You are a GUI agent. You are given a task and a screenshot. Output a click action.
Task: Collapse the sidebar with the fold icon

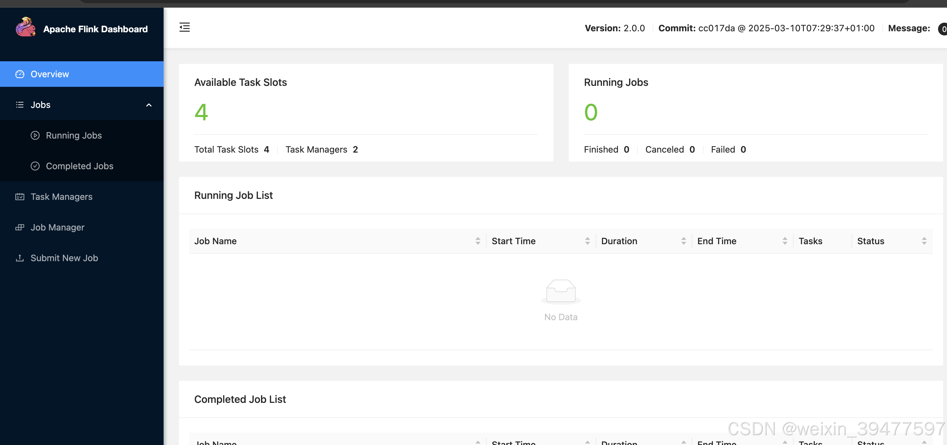click(185, 27)
